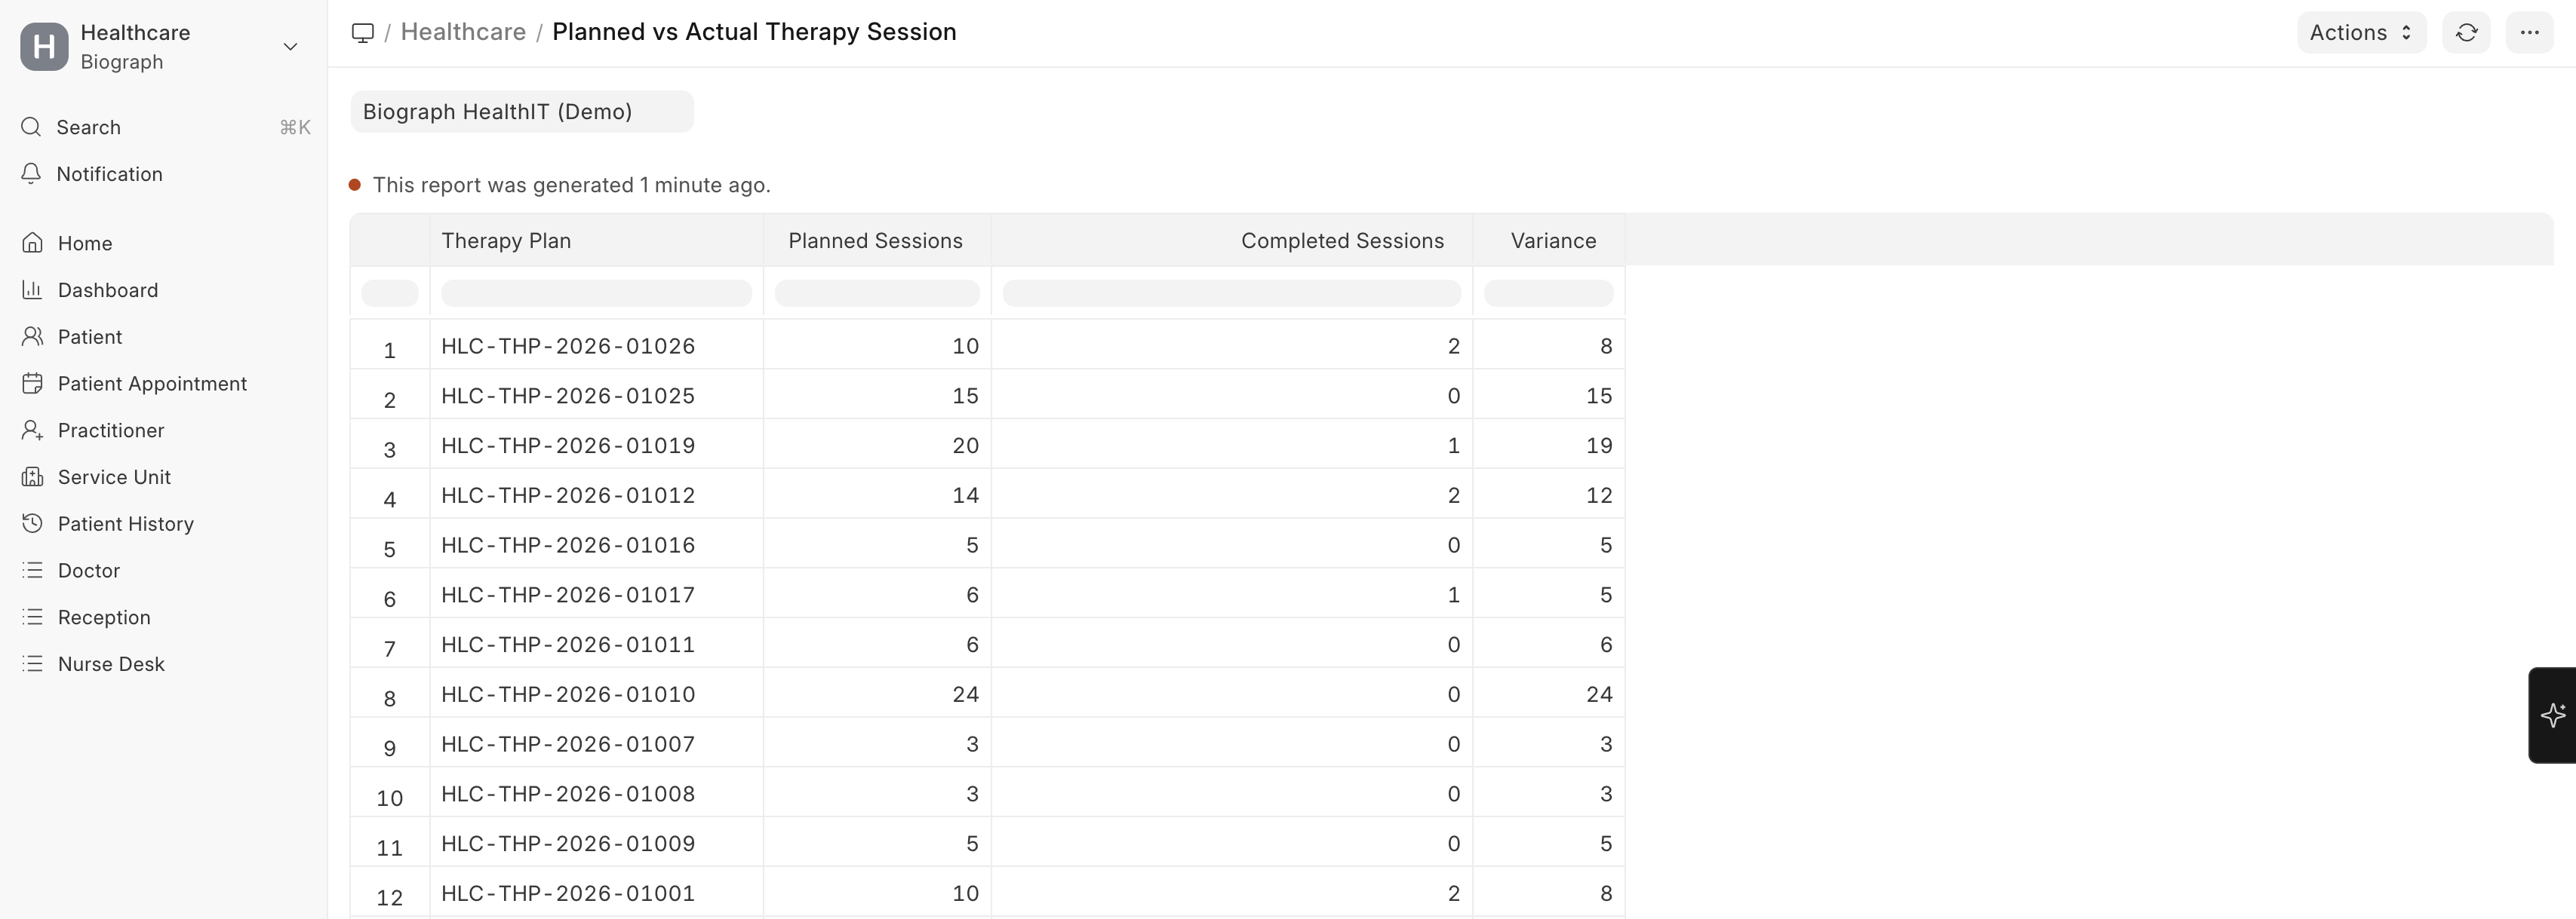Click the Patient History clock icon
2576x919 pixels.
coord(32,523)
